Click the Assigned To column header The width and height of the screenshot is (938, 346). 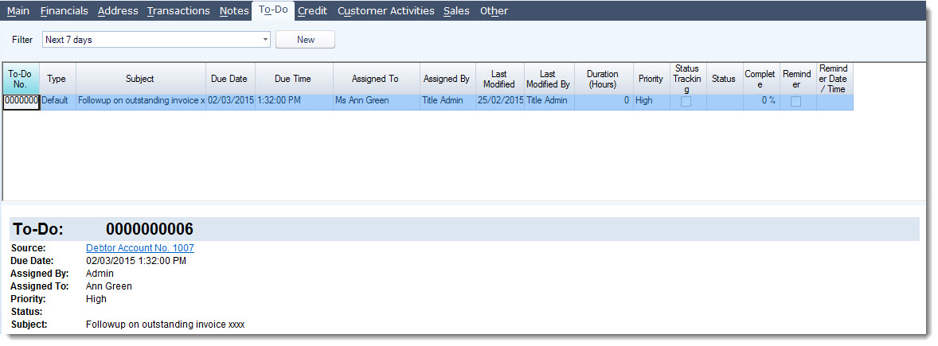(375, 78)
